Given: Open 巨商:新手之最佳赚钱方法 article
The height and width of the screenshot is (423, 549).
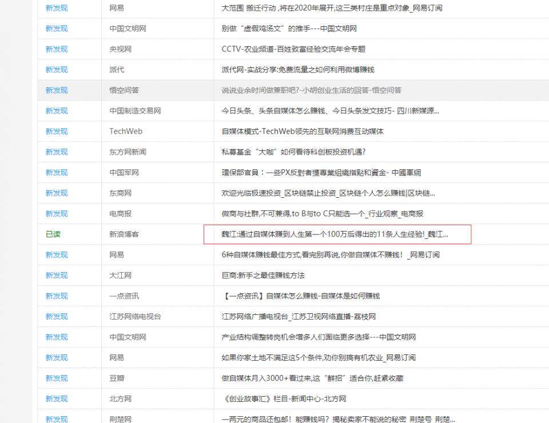Looking at the screenshot, I should click(263, 276).
